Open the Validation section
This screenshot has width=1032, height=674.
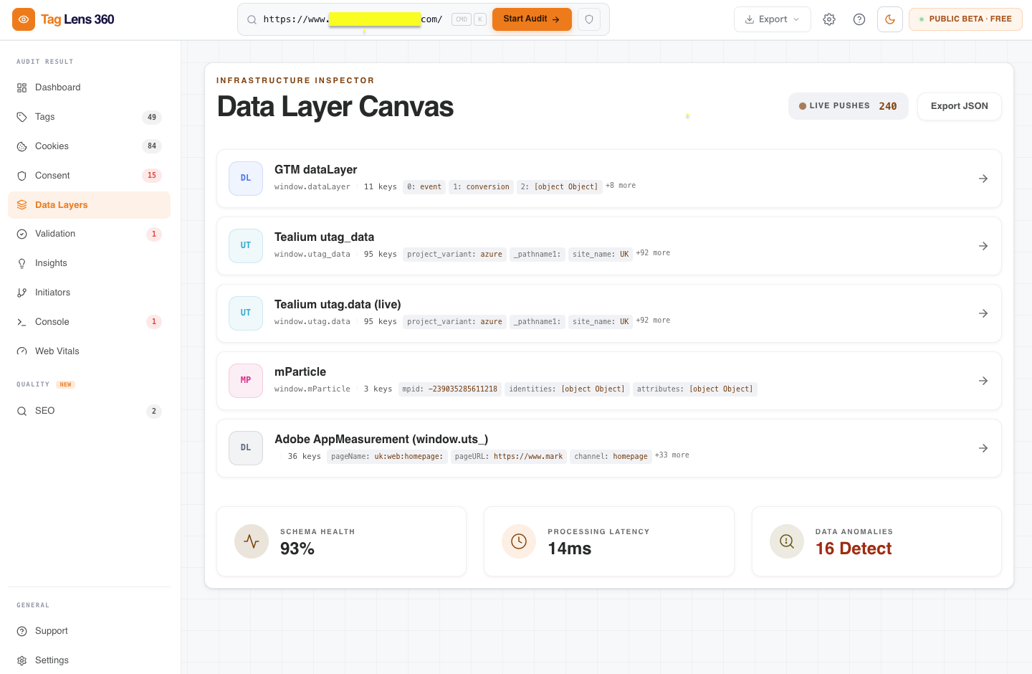(89, 234)
